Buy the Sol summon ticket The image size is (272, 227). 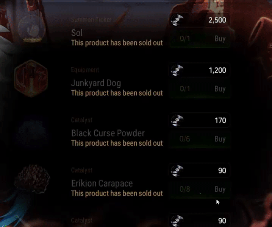click(200, 39)
